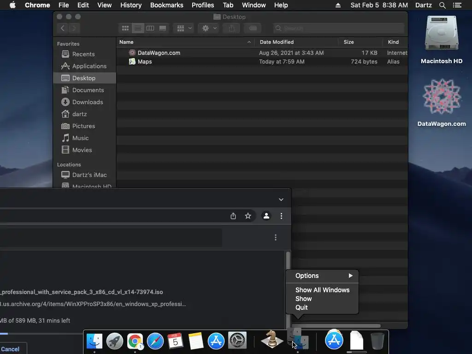Viewport: 472px width, 354px height.
Task: Bookmark this page with star icon
Action: click(x=248, y=216)
